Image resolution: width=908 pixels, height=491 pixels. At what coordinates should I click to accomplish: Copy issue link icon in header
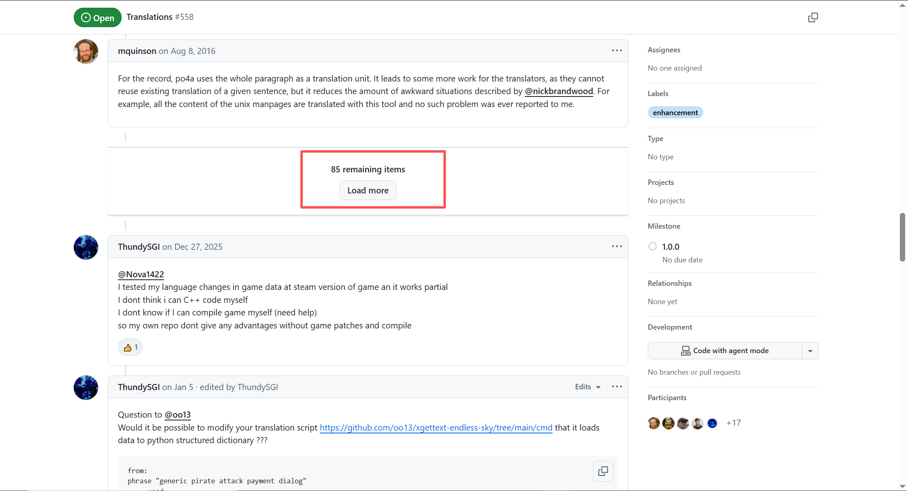point(813,17)
